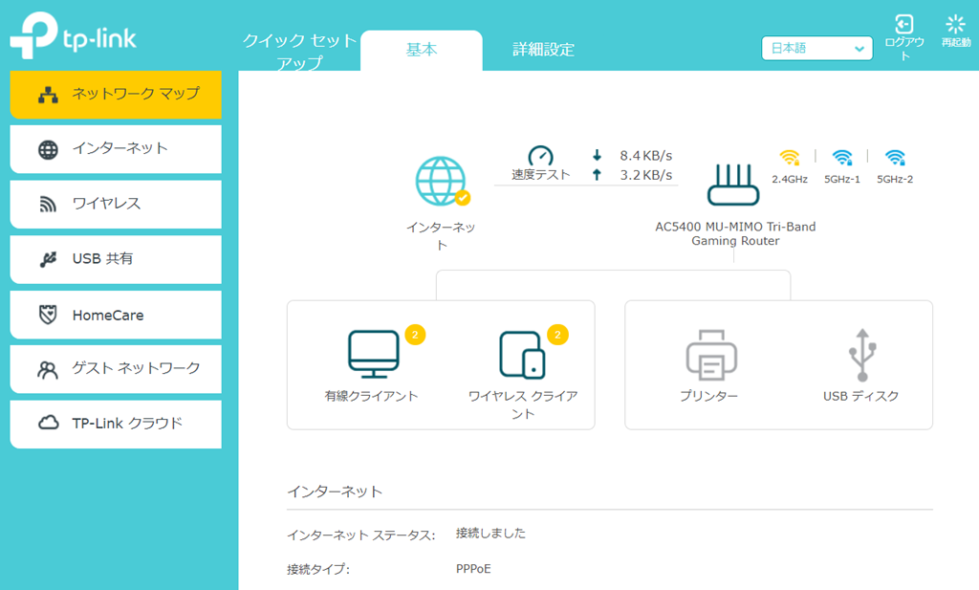Select the 5GHz-1 Wi-Fi icon
Screen dimensions: 979x590
(842, 158)
